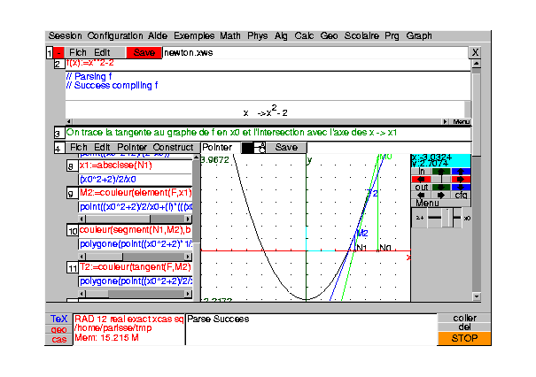
Task: Toggle the level 1 session selector box
Action: pos(49,53)
